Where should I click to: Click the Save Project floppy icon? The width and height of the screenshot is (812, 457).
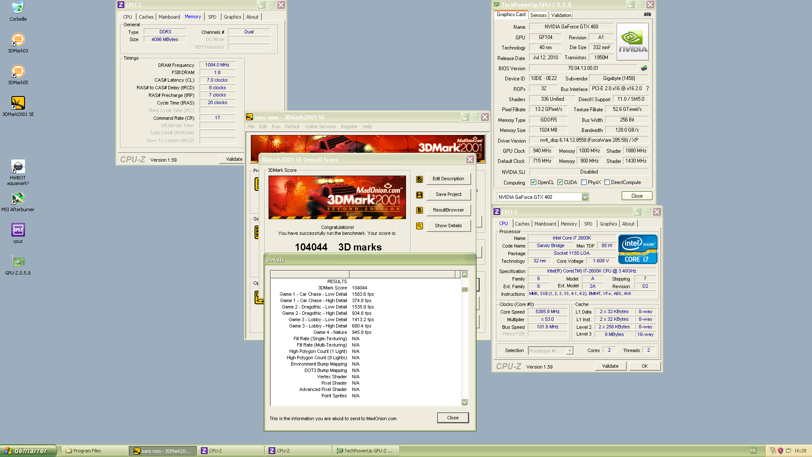(420, 195)
